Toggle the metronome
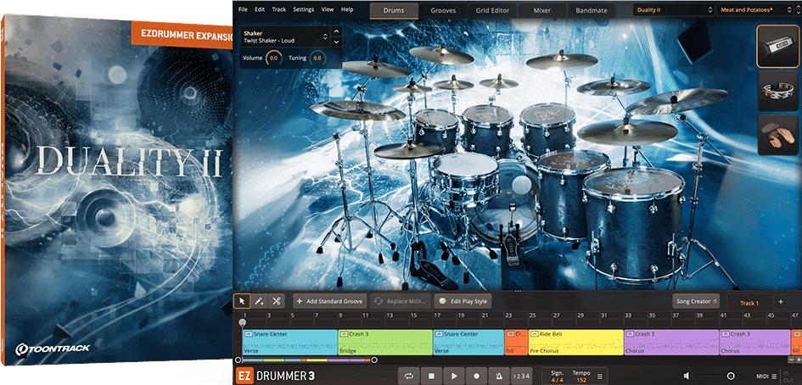802x385 pixels. [x=499, y=376]
